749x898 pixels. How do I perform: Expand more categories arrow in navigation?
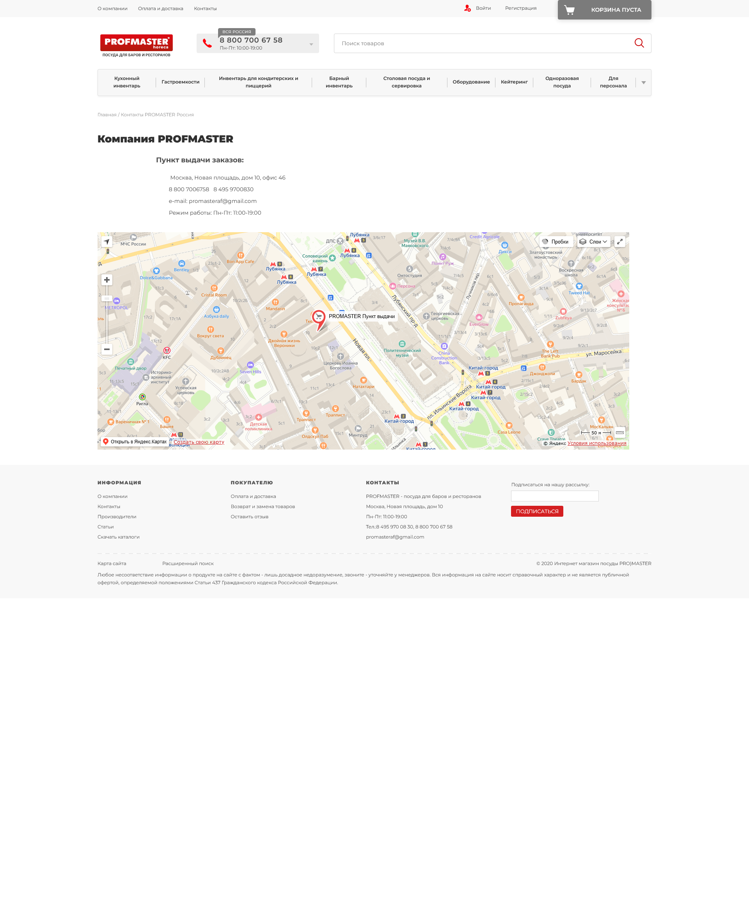point(643,82)
